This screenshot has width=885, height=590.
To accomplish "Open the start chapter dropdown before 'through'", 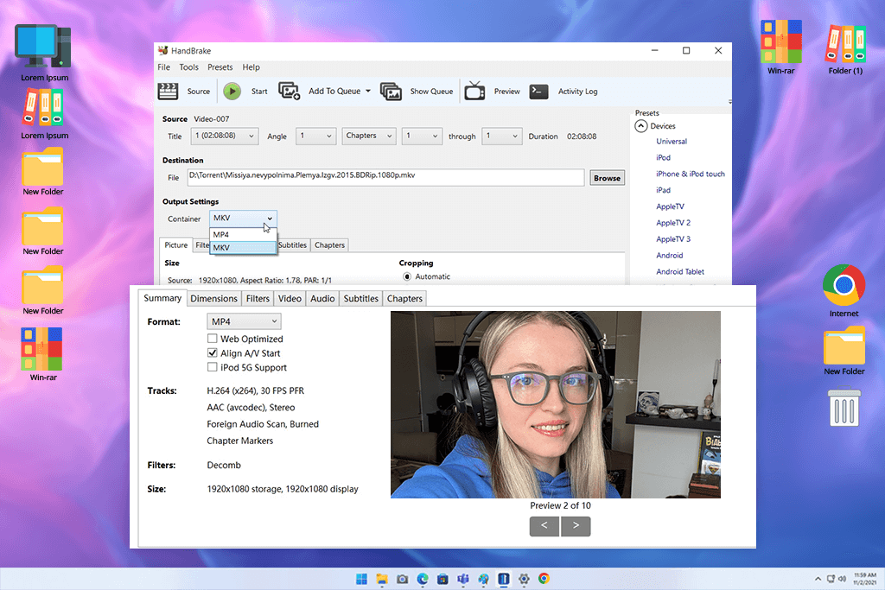I will pos(422,136).
